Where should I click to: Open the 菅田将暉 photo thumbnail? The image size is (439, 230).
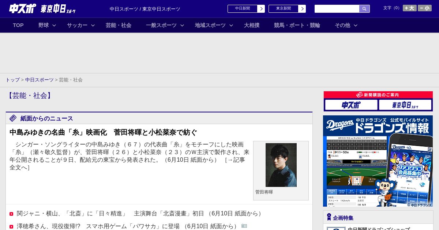point(281,165)
